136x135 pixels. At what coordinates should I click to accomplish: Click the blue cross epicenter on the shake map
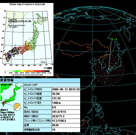click(x=10, y=55)
